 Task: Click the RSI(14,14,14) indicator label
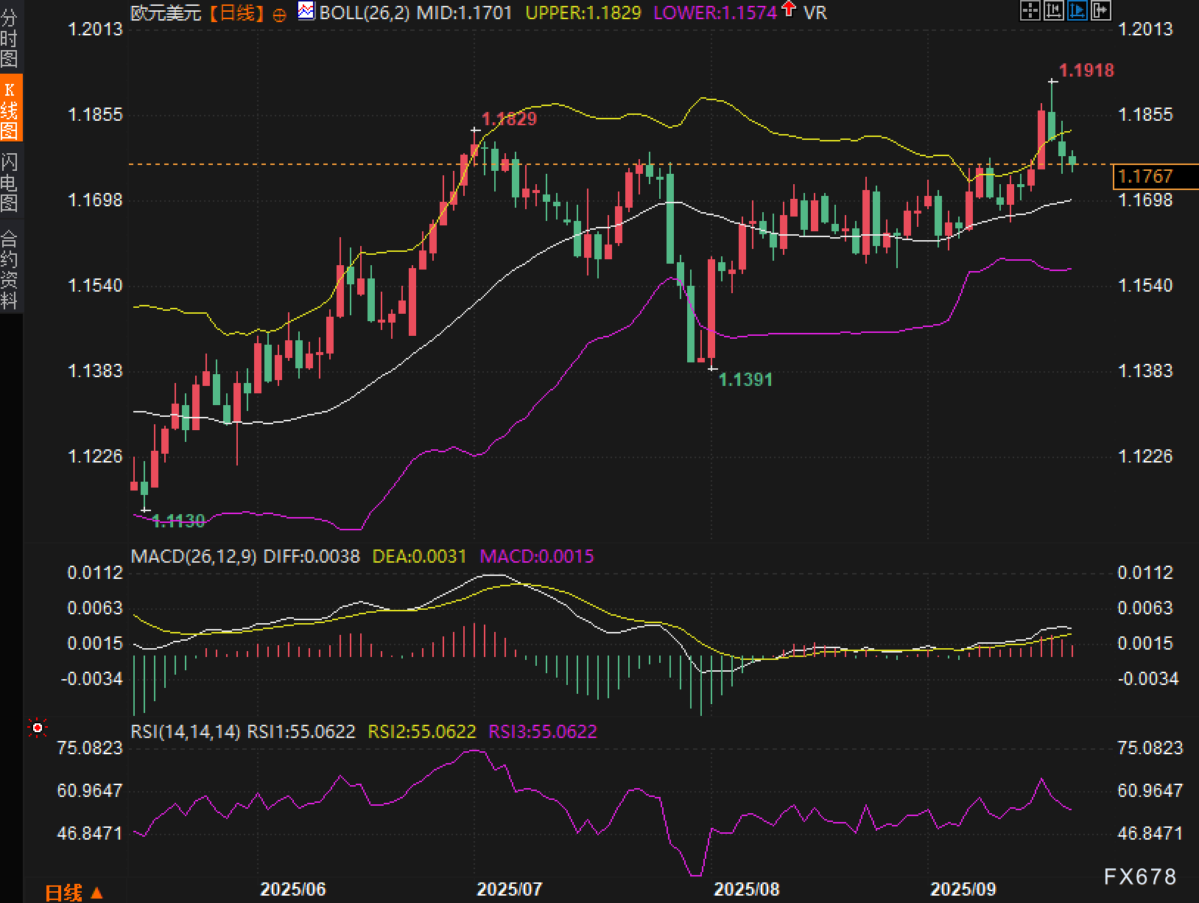[x=186, y=731]
